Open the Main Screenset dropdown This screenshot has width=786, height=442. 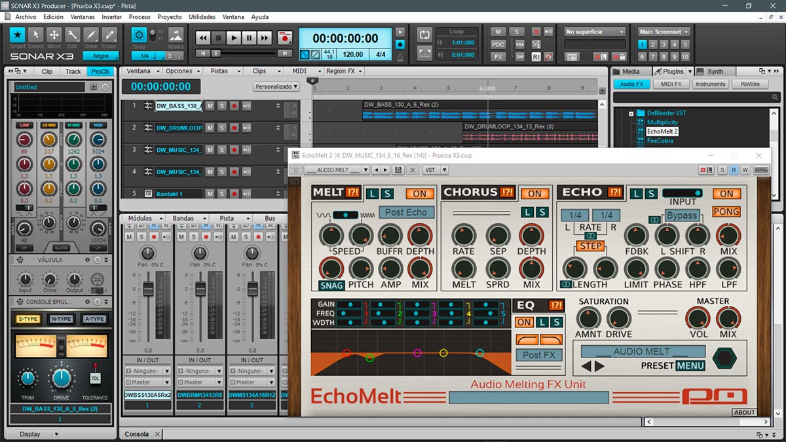tap(664, 31)
